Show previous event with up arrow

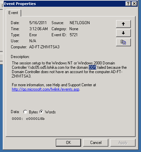click(124, 24)
